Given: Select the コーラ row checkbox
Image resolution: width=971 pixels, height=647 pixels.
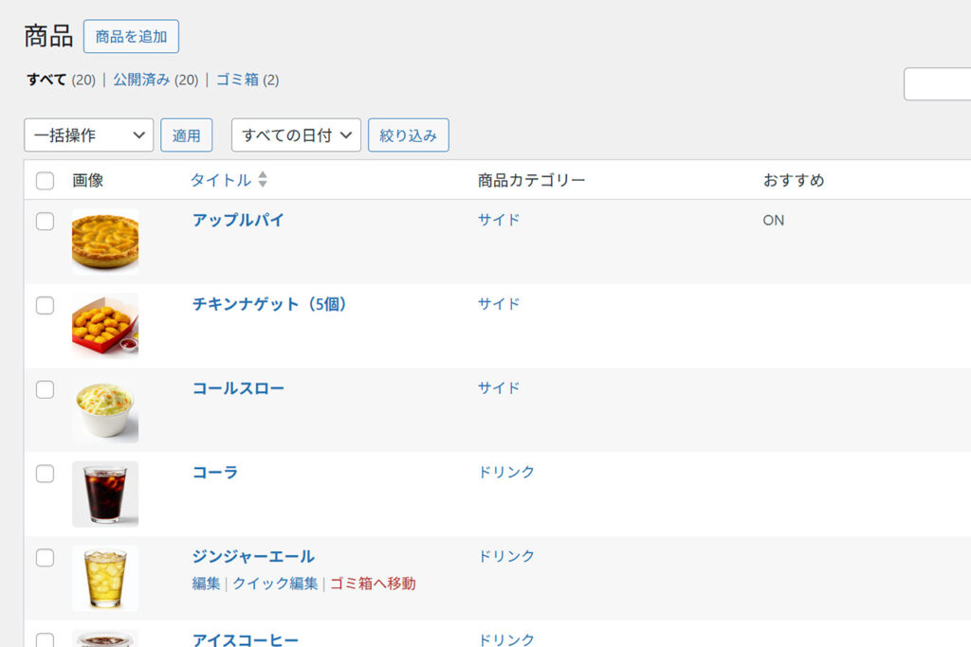Looking at the screenshot, I should point(45,474).
